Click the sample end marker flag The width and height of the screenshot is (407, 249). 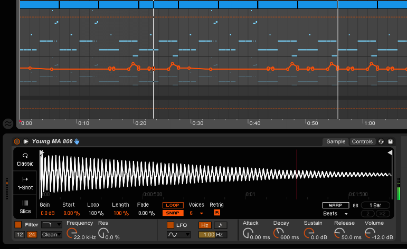(390, 153)
